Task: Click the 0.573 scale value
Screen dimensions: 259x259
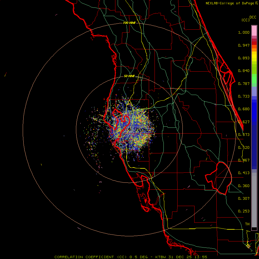Action: [x=244, y=135]
